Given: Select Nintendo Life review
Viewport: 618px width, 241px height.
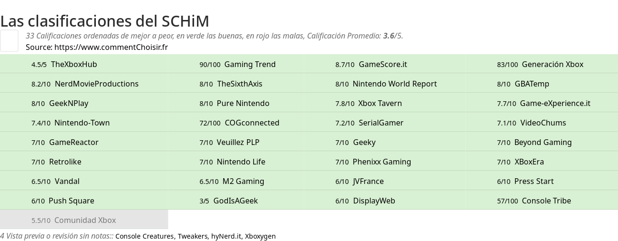Looking at the screenshot, I should pyautogui.click(x=241, y=162).
